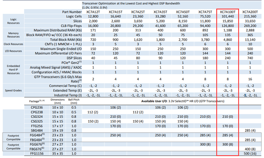Click the Speed Grades category cell

tap(13, 91)
